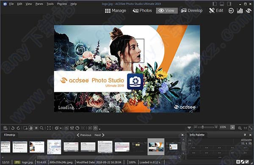Open the View menu in menu bar
Viewport: 254px width, 165px height.
29,4
